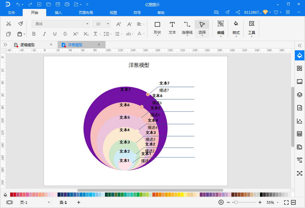305x208 pixels.
Task: Toggle Subscript formatting
Action: click(x=86, y=34)
